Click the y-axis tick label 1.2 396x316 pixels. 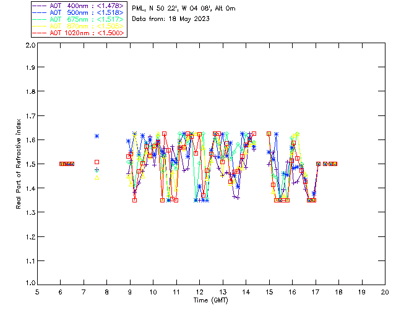pos(30,237)
